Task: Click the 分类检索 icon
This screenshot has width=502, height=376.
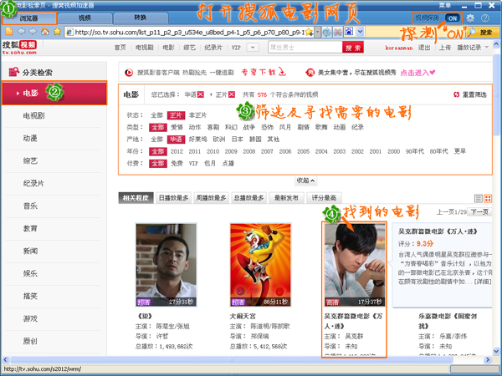Action: 13,72
